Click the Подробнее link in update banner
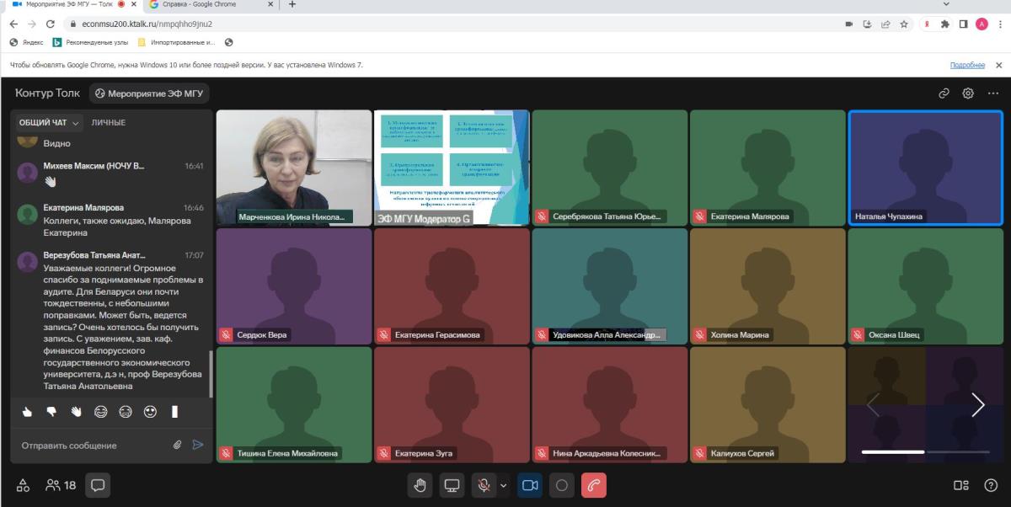1011x507 pixels. [x=967, y=65]
